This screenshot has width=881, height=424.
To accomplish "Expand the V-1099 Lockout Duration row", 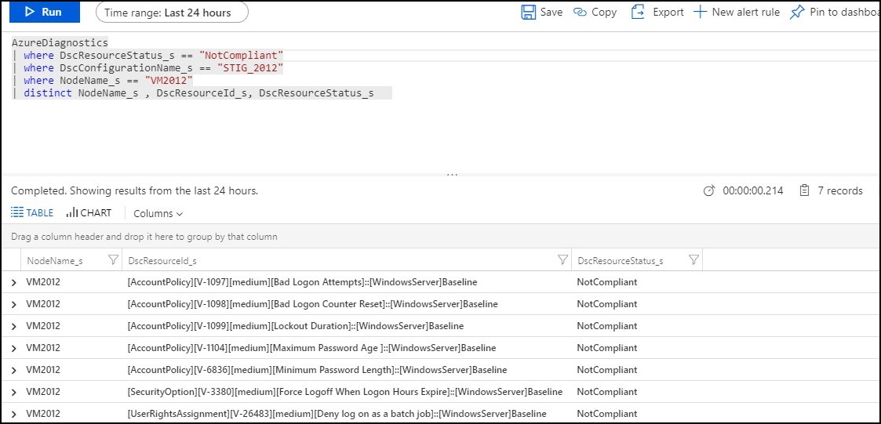I will click(x=13, y=326).
